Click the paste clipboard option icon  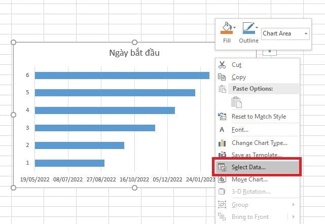coord(236,102)
